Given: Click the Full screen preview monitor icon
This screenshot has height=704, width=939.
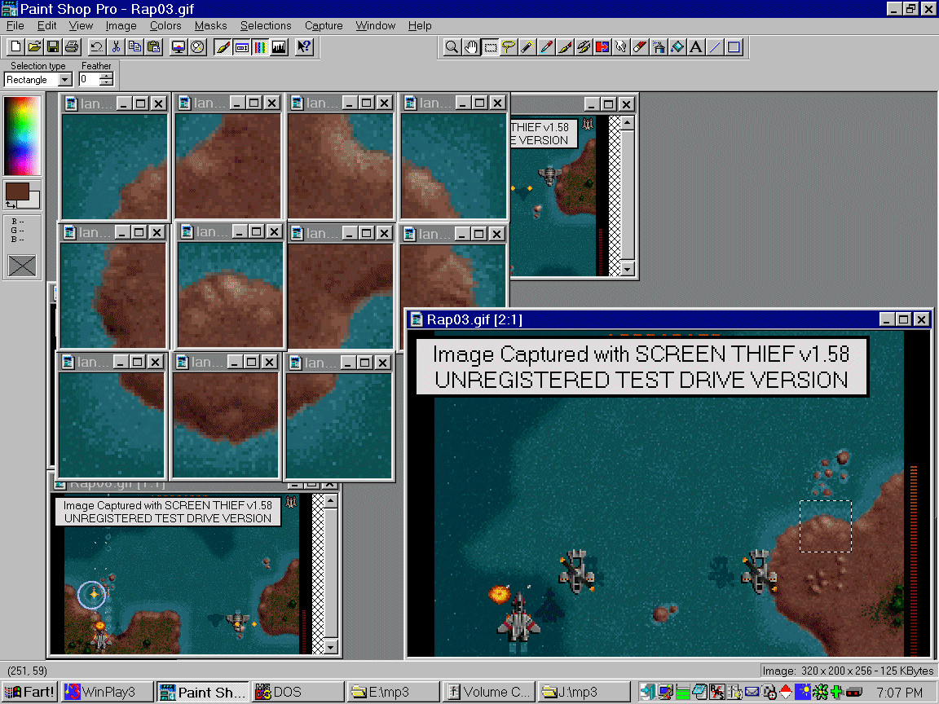Looking at the screenshot, I should [179, 46].
